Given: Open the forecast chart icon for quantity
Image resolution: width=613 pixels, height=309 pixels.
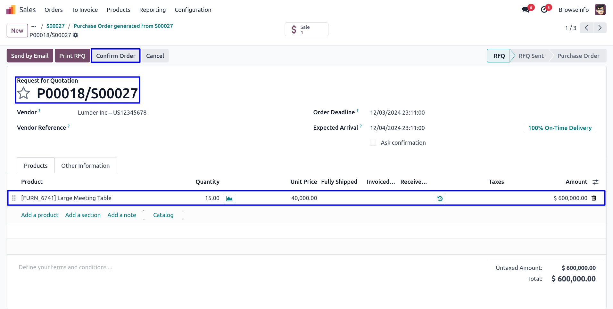Looking at the screenshot, I should [229, 199].
